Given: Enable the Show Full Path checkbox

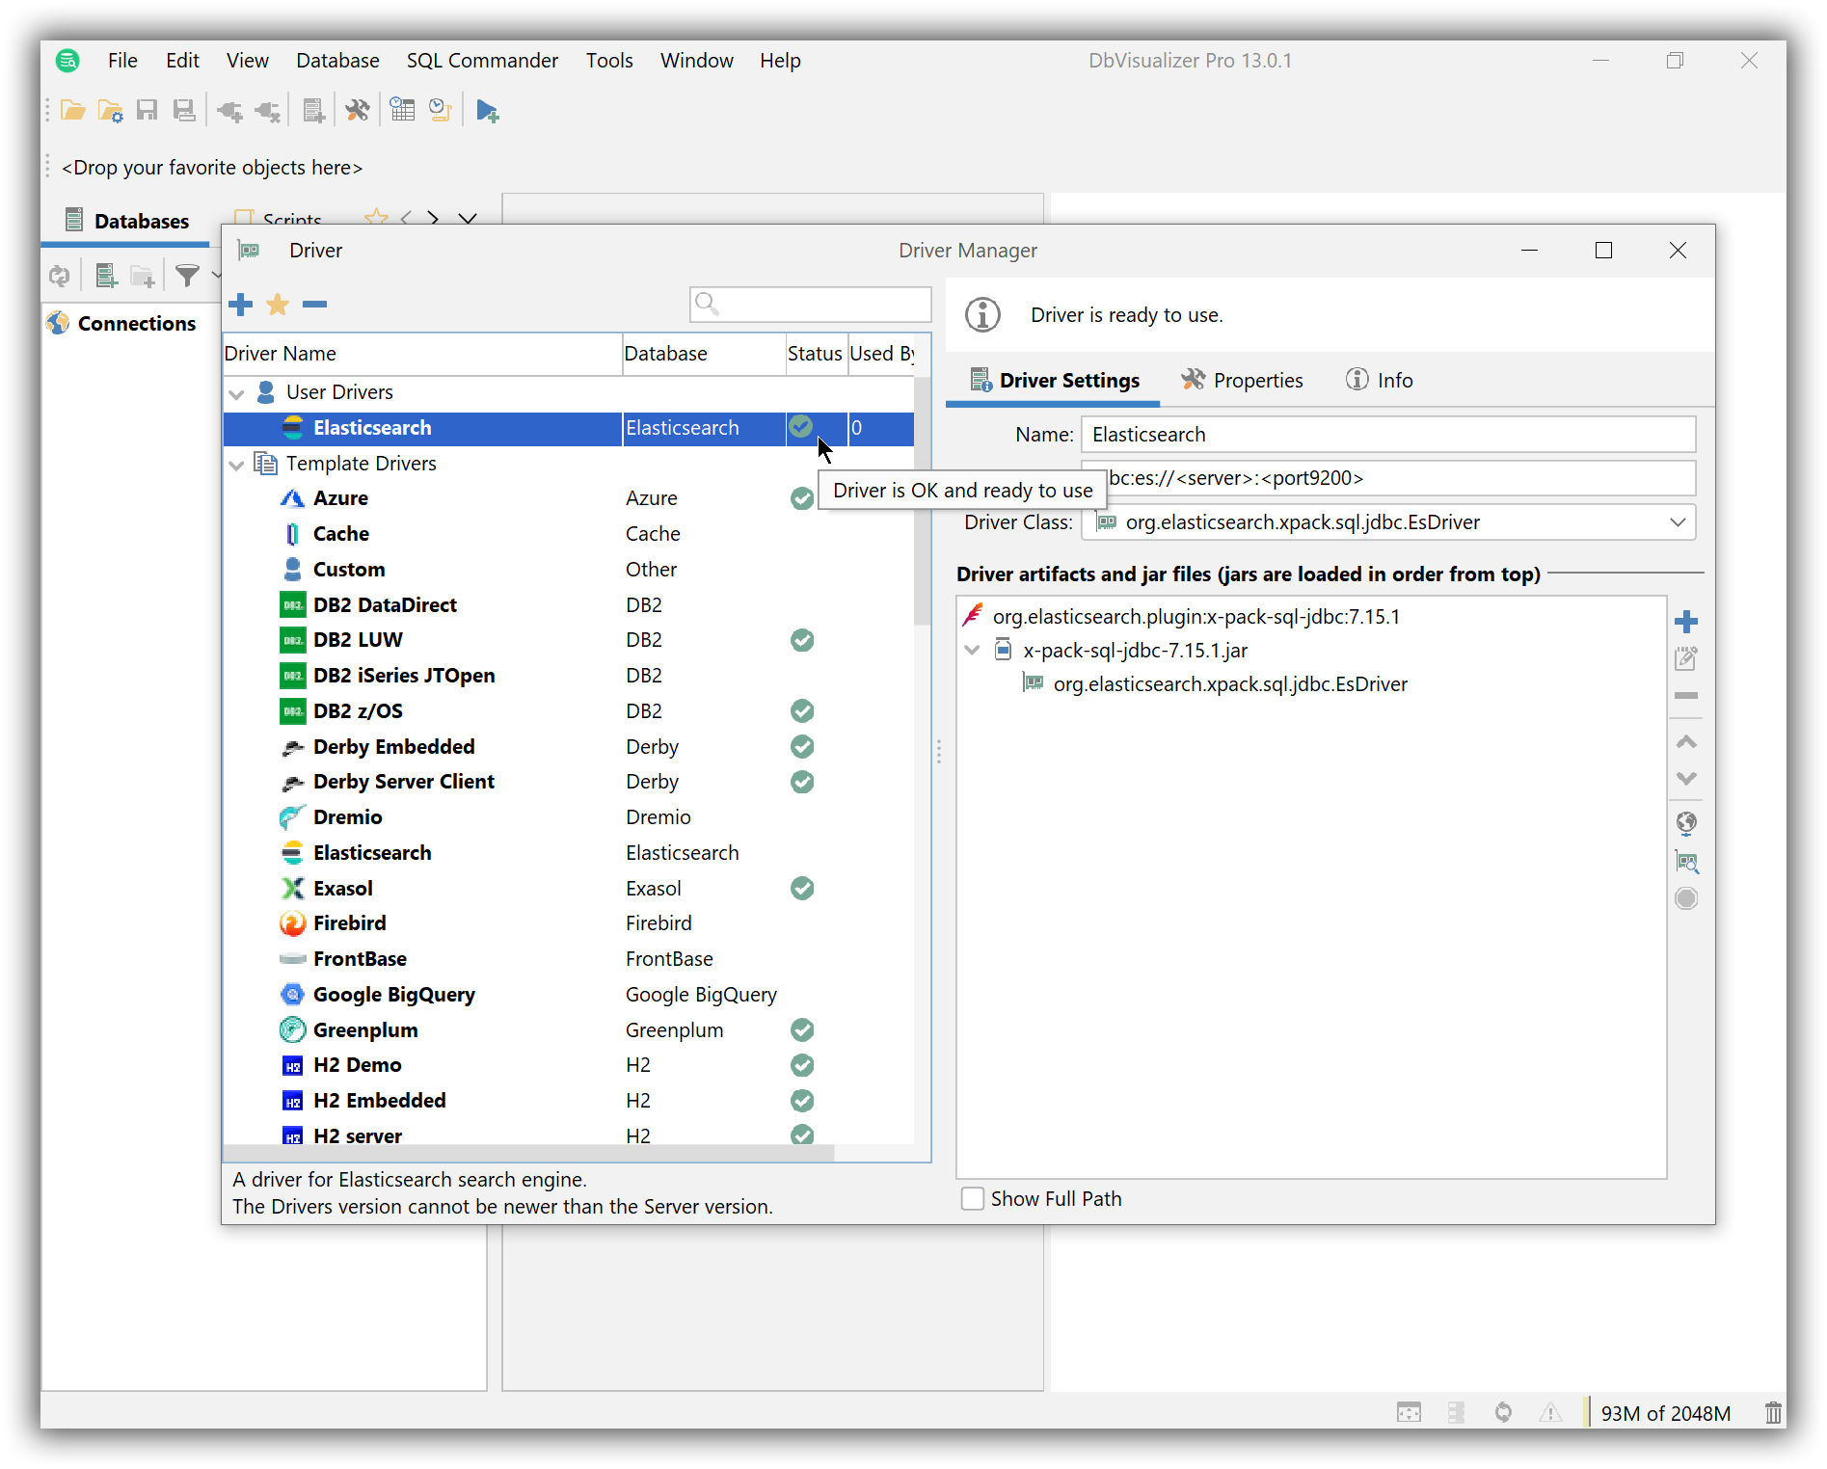Looking at the screenshot, I should (x=973, y=1198).
